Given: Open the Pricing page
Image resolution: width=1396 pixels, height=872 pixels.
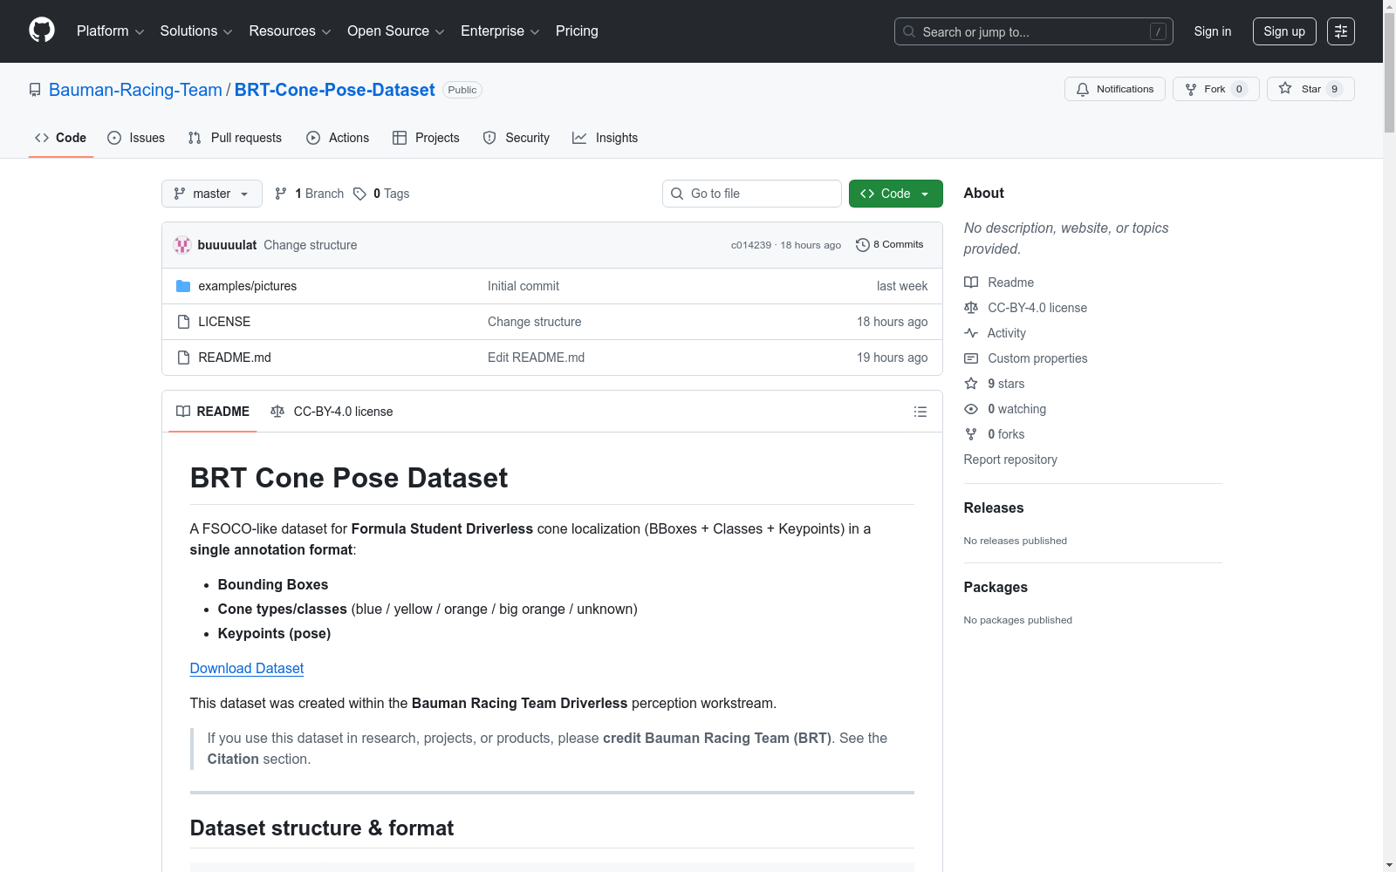Looking at the screenshot, I should (577, 31).
